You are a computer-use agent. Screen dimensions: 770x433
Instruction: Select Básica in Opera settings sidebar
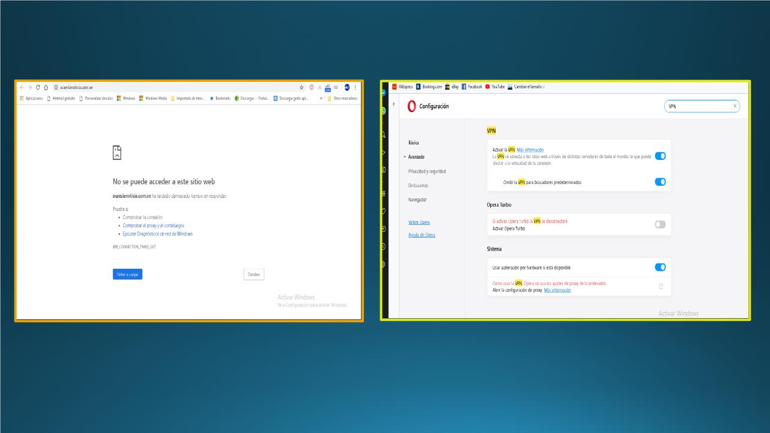pyautogui.click(x=414, y=143)
